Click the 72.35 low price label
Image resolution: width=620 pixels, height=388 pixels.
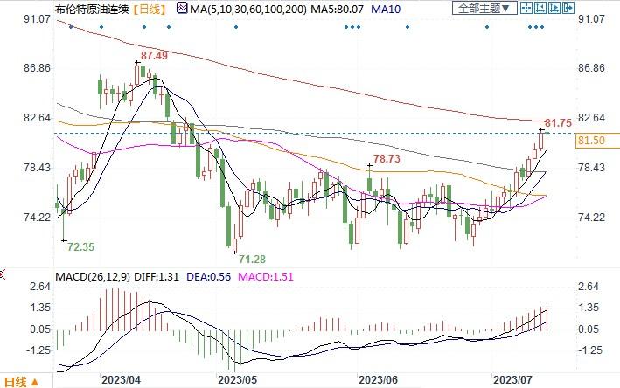80,247
